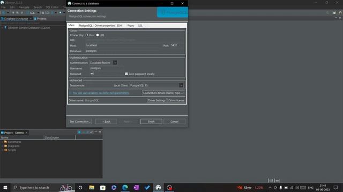Open the Edit menu
The width and height of the screenshot is (343, 192).
[12, 7]
